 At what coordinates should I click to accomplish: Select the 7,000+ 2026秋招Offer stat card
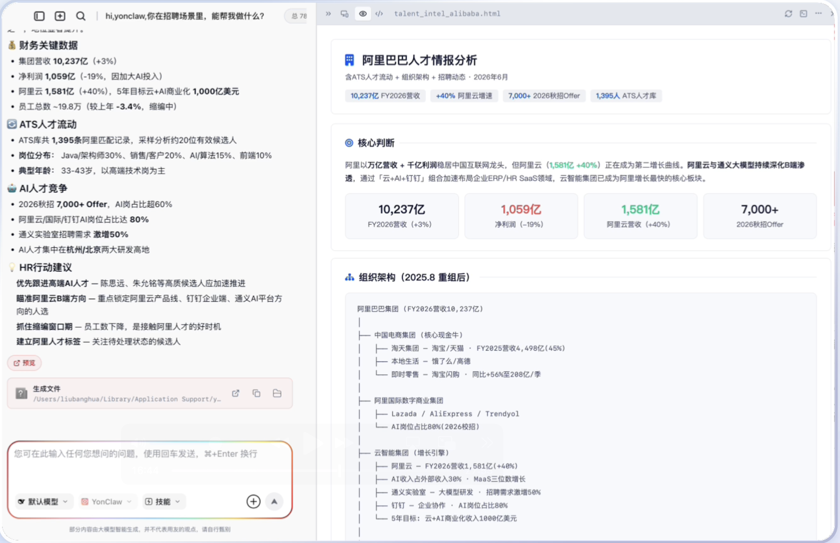760,216
